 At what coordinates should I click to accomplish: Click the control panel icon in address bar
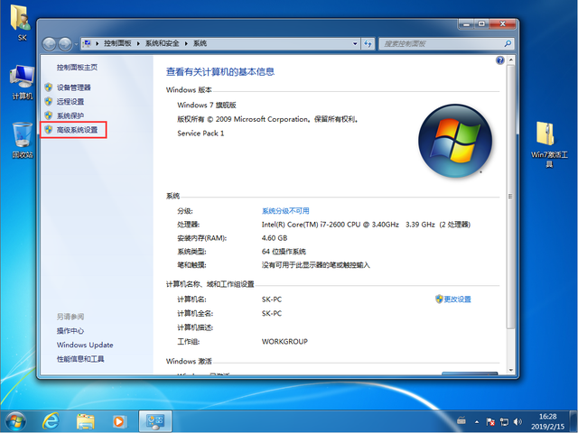(x=87, y=43)
